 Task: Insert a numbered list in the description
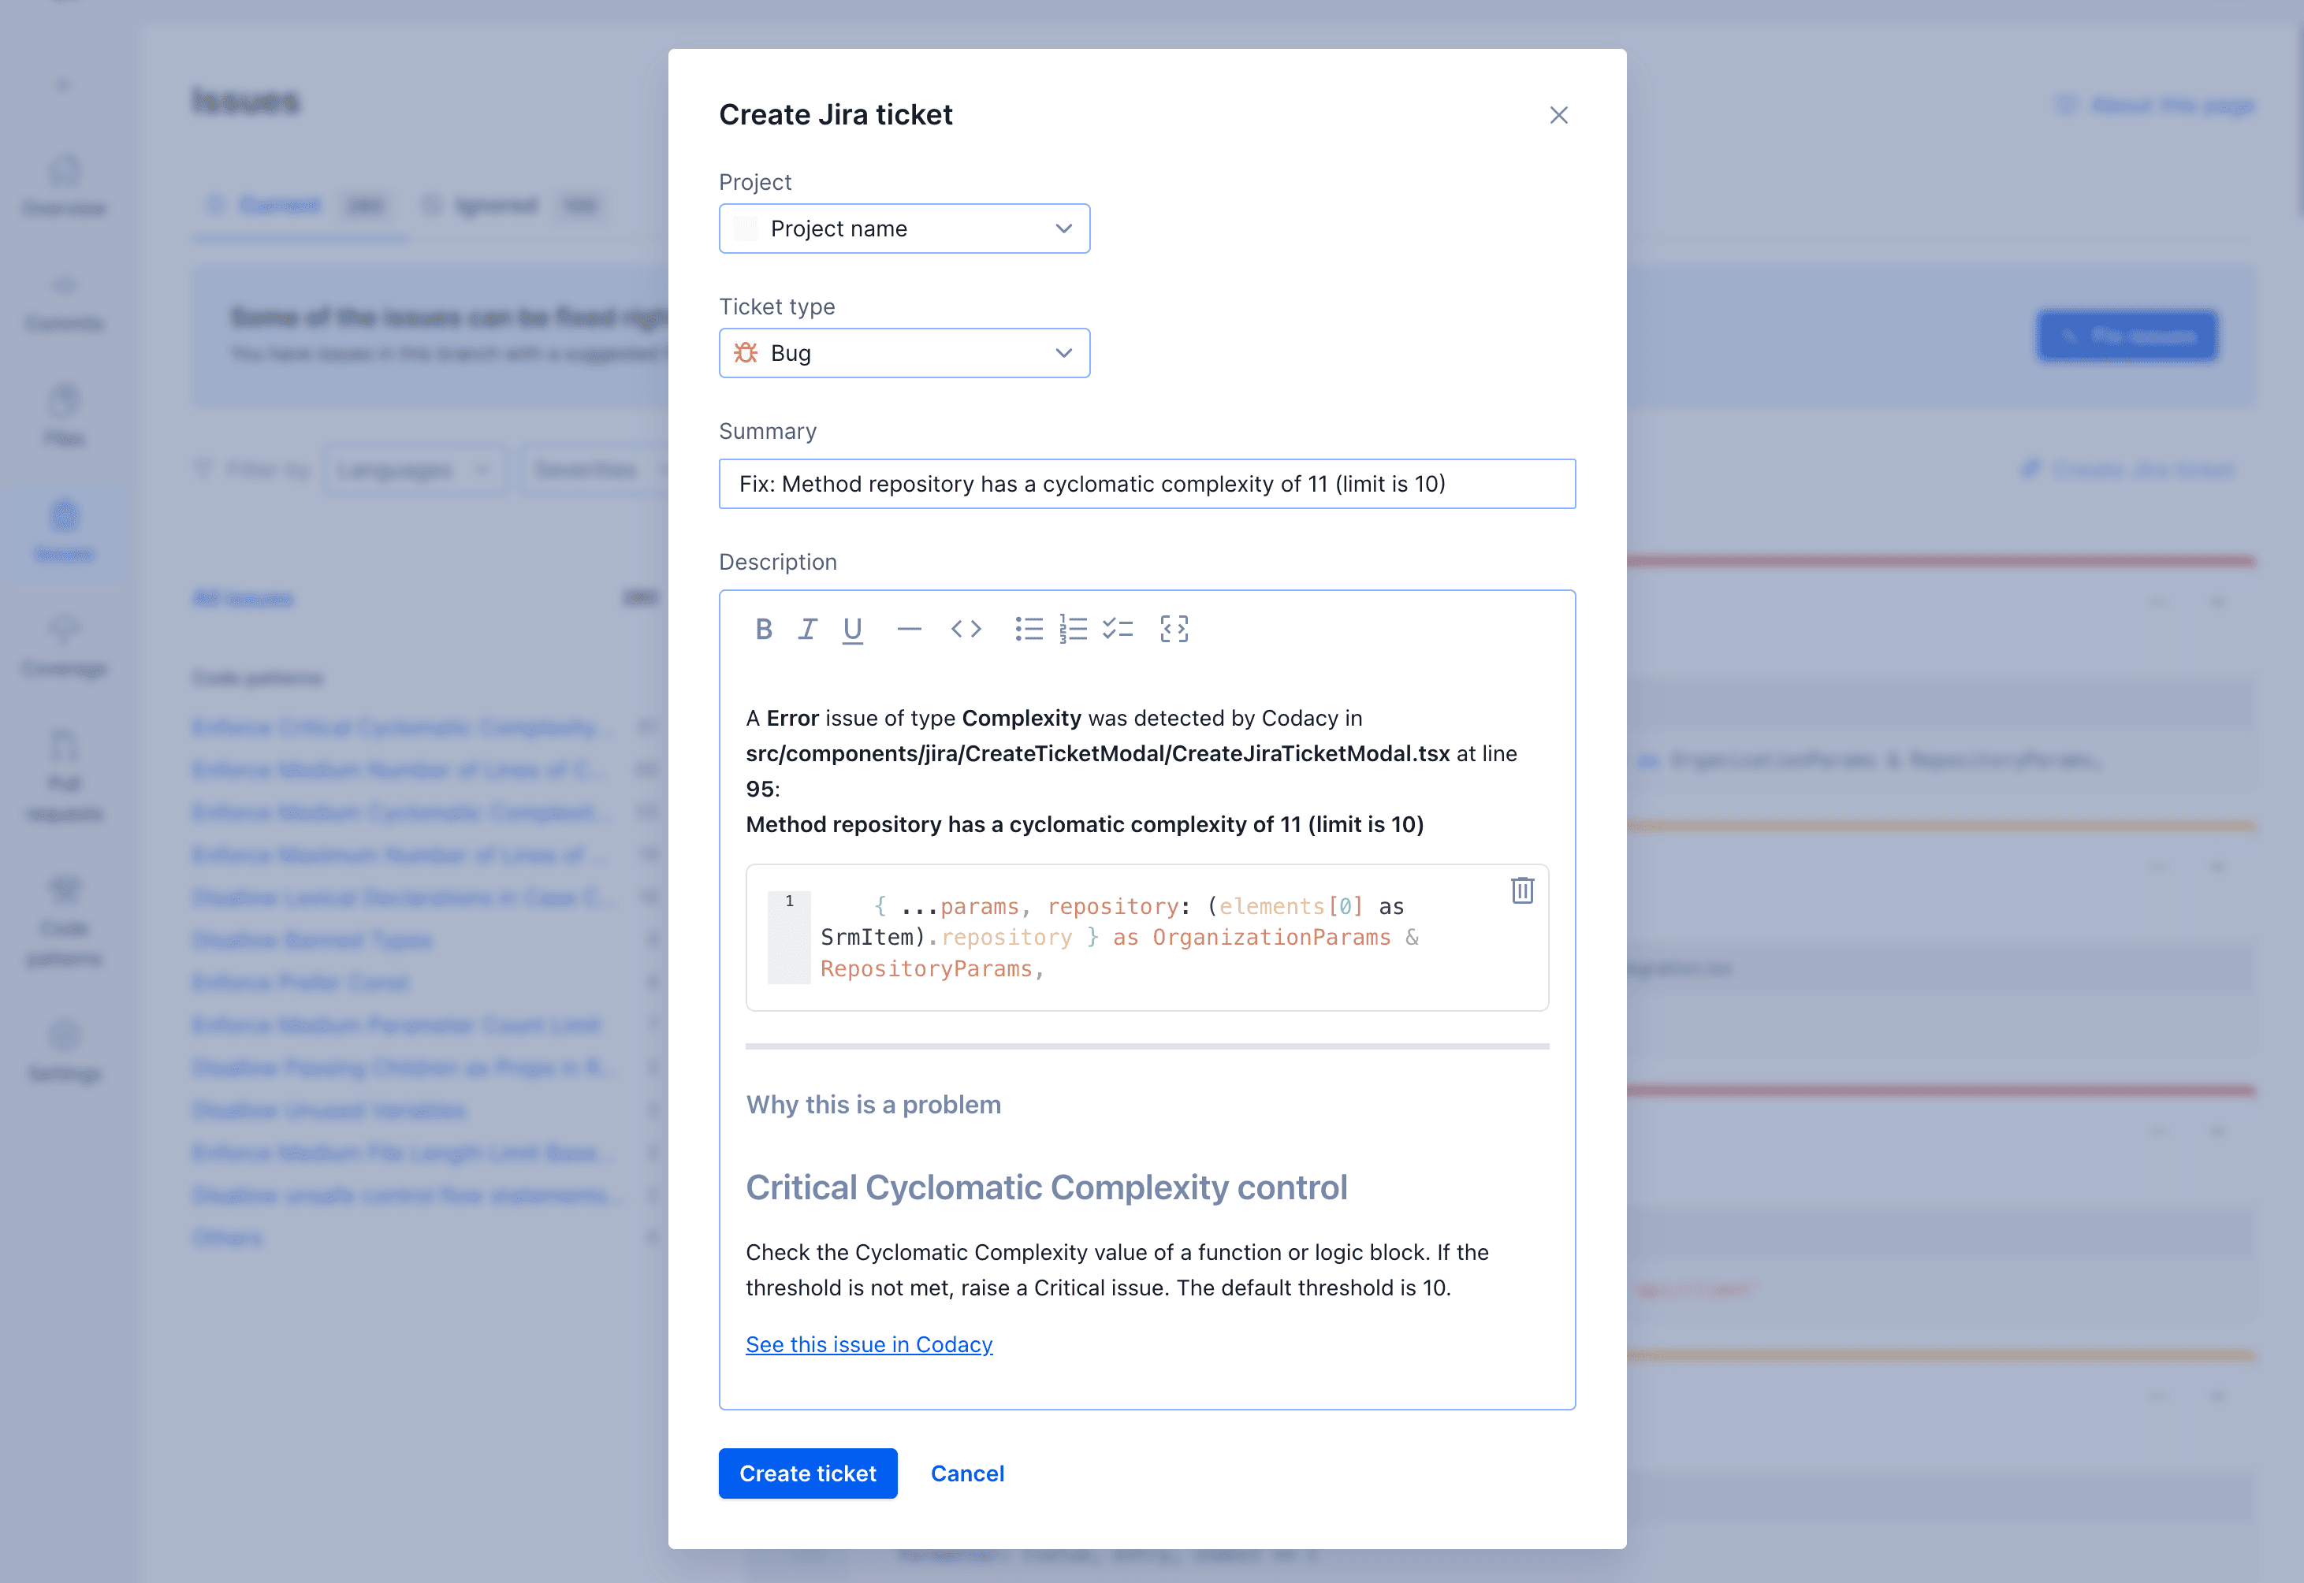click(x=1073, y=628)
